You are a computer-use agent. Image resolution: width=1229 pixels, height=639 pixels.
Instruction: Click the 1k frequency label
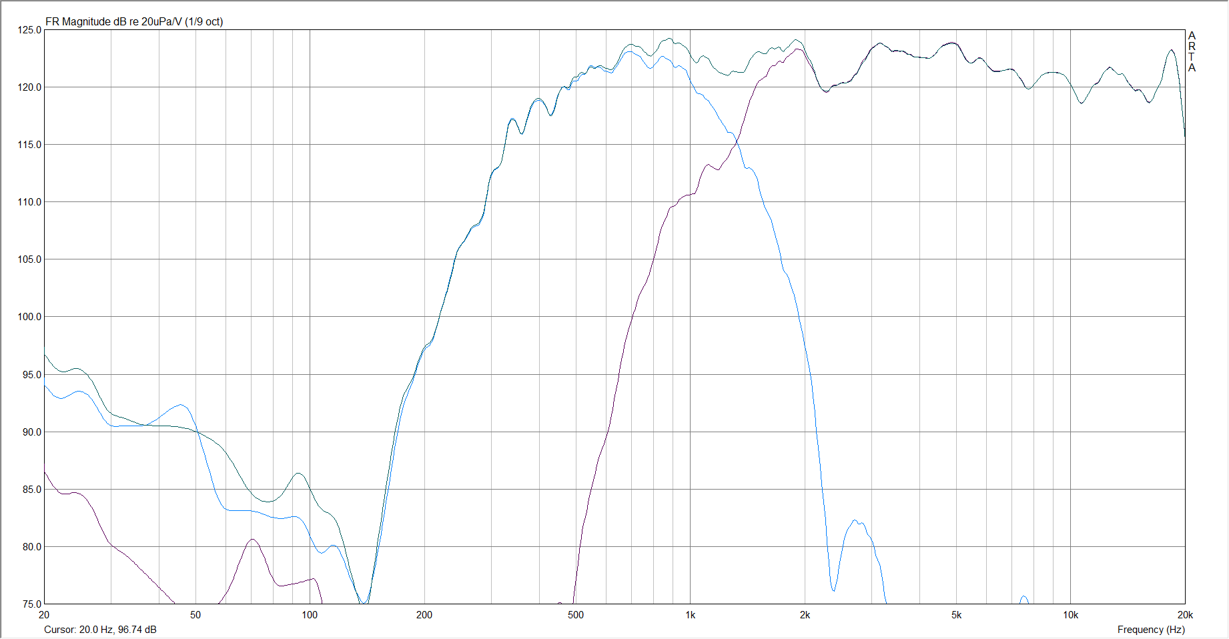[x=691, y=615]
